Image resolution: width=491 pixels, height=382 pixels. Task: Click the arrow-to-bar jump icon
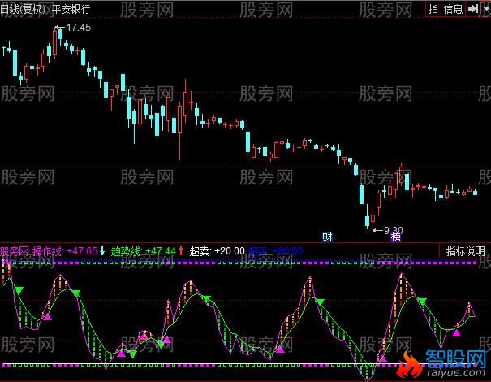tap(473, 8)
